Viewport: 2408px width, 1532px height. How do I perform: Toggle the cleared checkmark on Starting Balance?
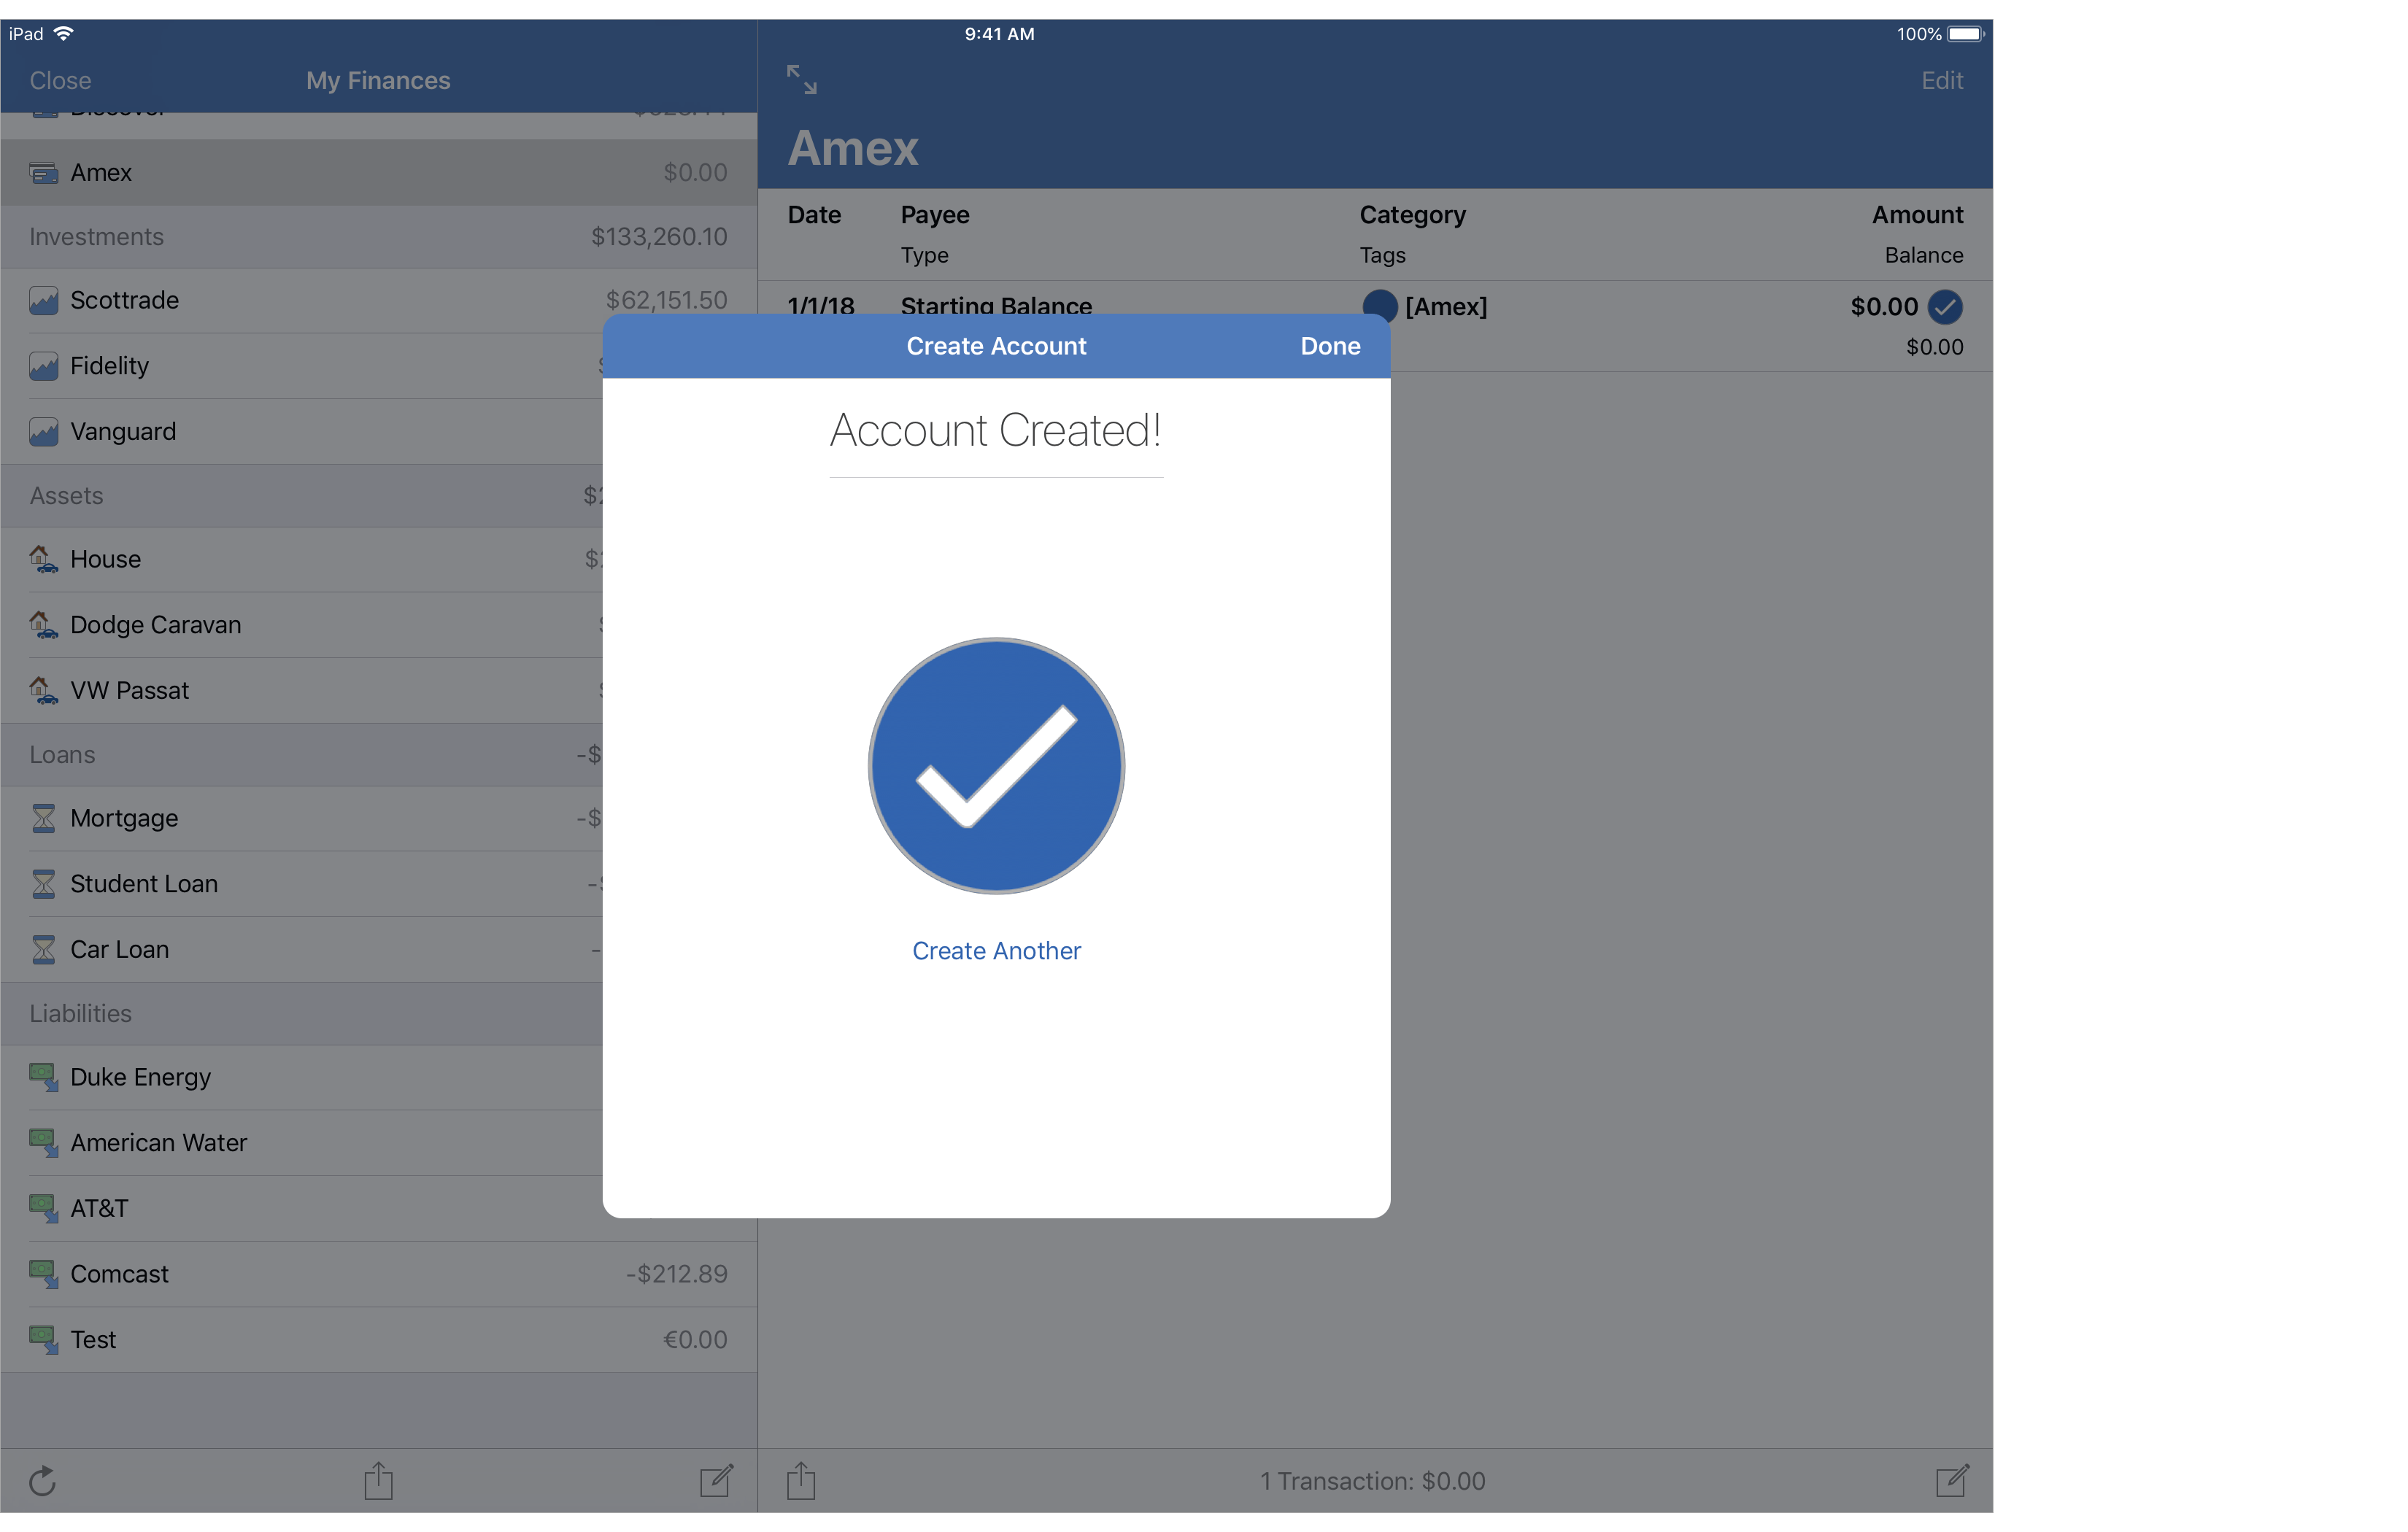point(1945,307)
